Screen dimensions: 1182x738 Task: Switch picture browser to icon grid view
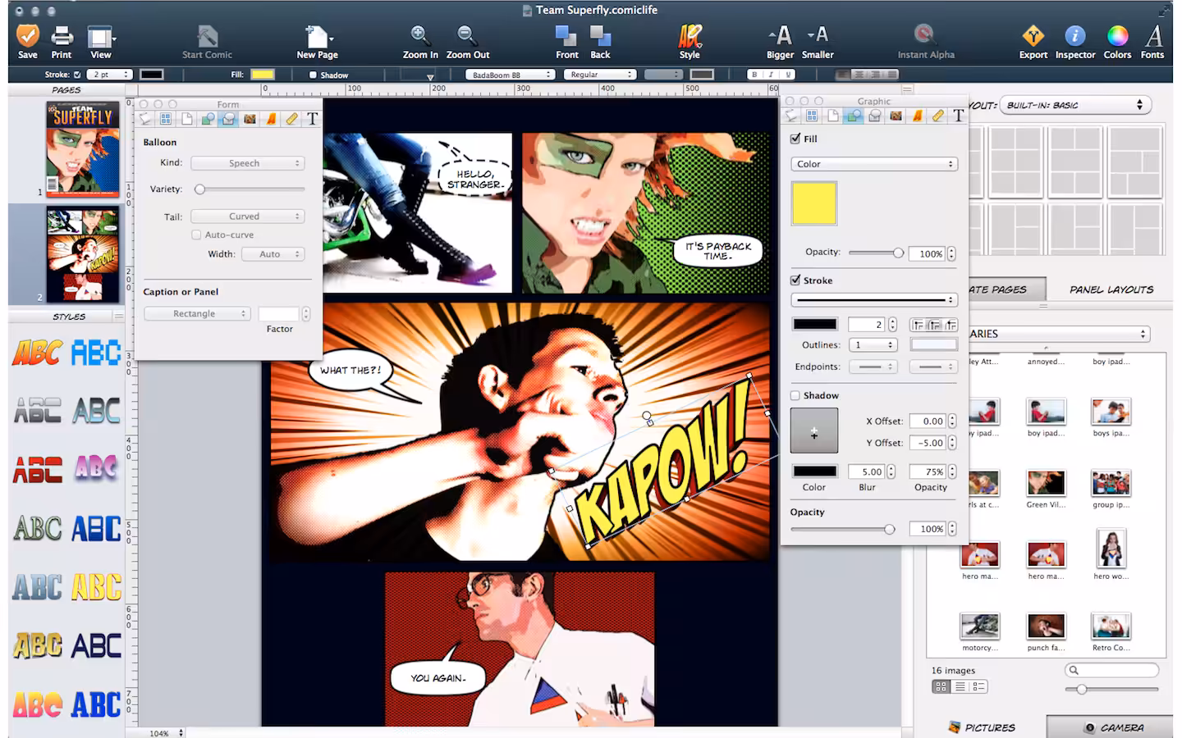[x=941, y=687]
